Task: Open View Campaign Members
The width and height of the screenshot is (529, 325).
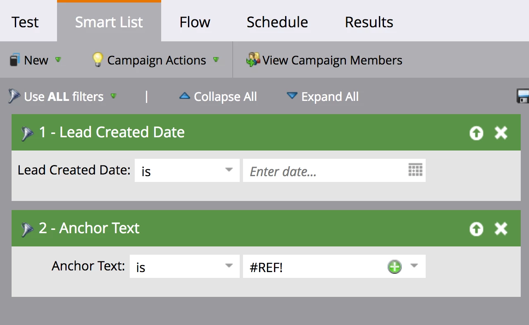Action: pos(324,60)
